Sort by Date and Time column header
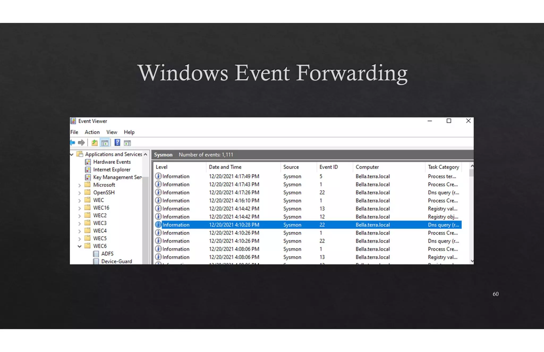 click(225, 167)
